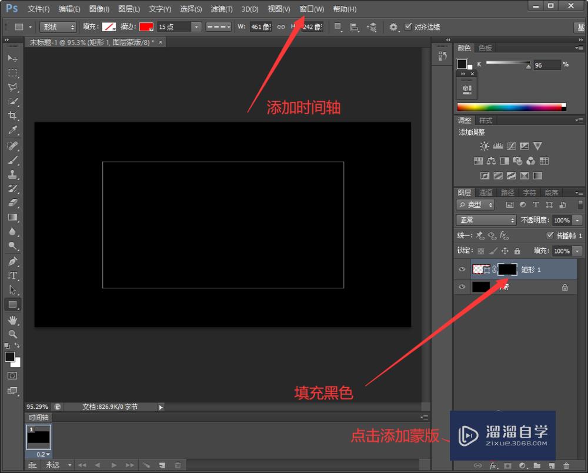
Task: Open fill color swatch
Action: pyautogui.click(x=109, y=27)
